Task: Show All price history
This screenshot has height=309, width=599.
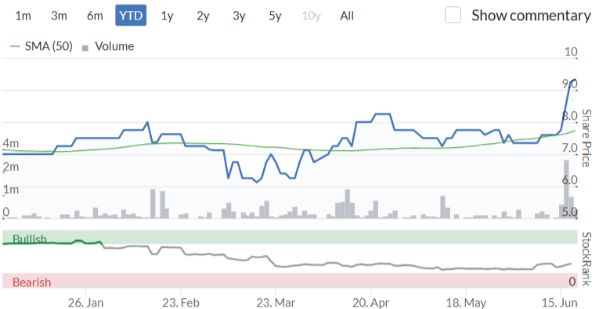Action: click(347, 16)
